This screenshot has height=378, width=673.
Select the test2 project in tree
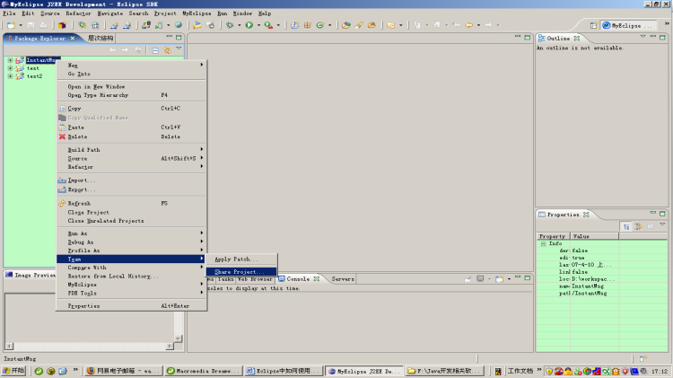pos(35,76)
